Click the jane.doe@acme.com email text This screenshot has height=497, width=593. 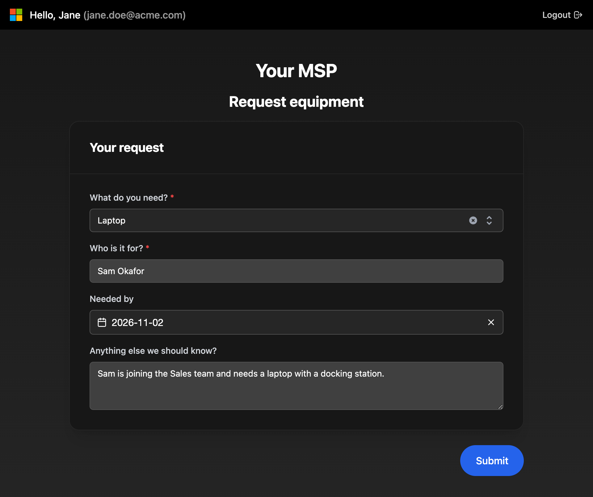click(x=135, y=15)
